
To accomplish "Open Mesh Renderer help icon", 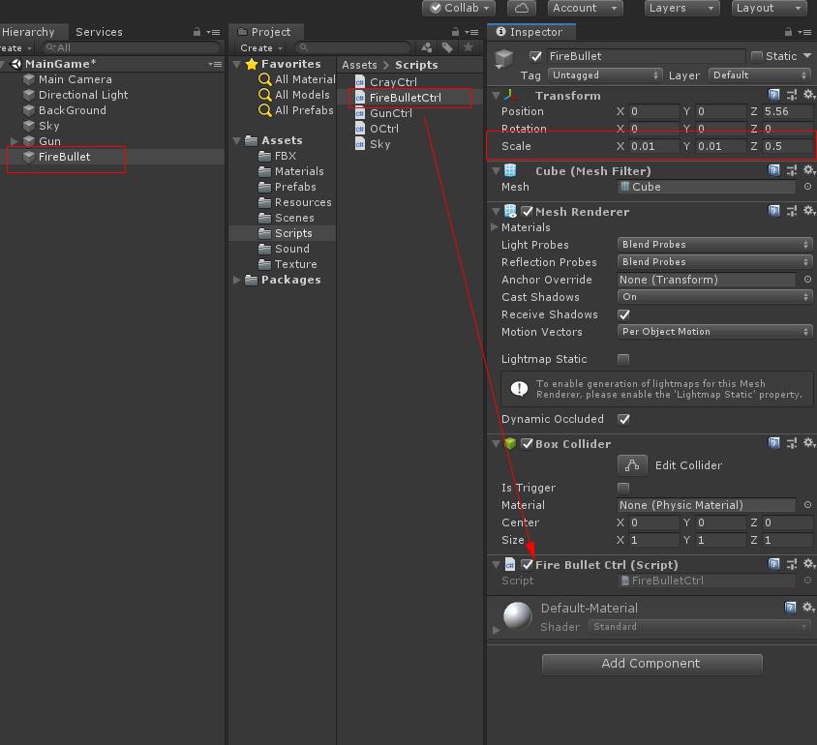I will pos(773,211).
